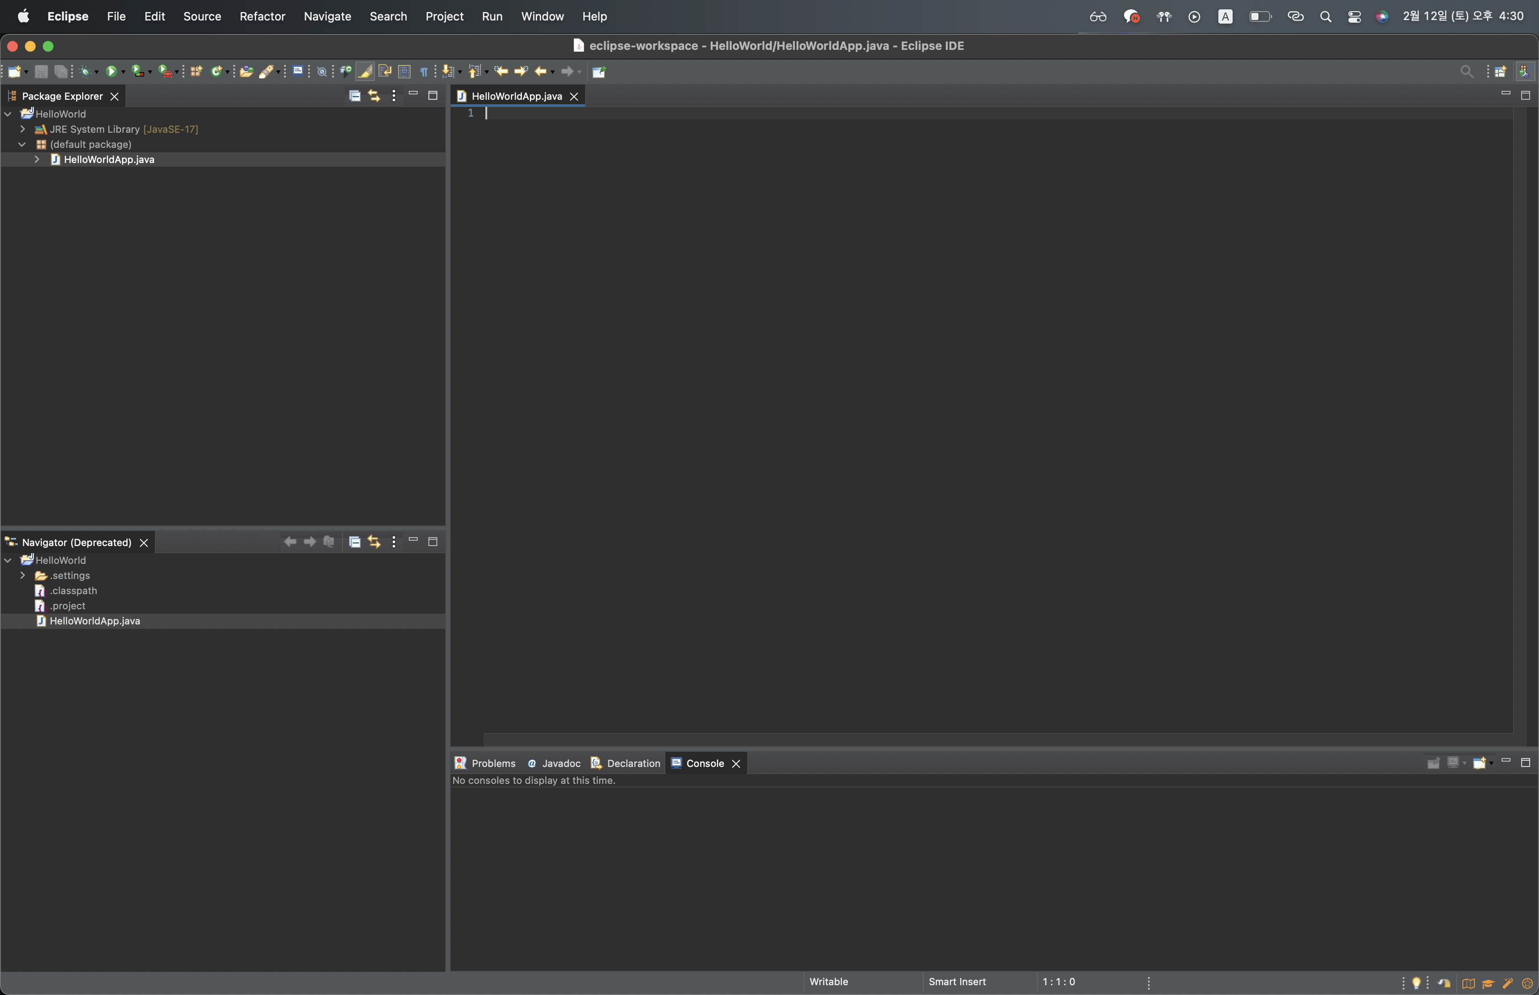Open the Refactor menu

coord(262,16)
